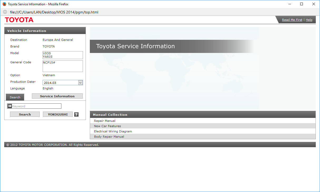Select VIOS in the Model list
The image size is (320, 192).
point(47,53)
